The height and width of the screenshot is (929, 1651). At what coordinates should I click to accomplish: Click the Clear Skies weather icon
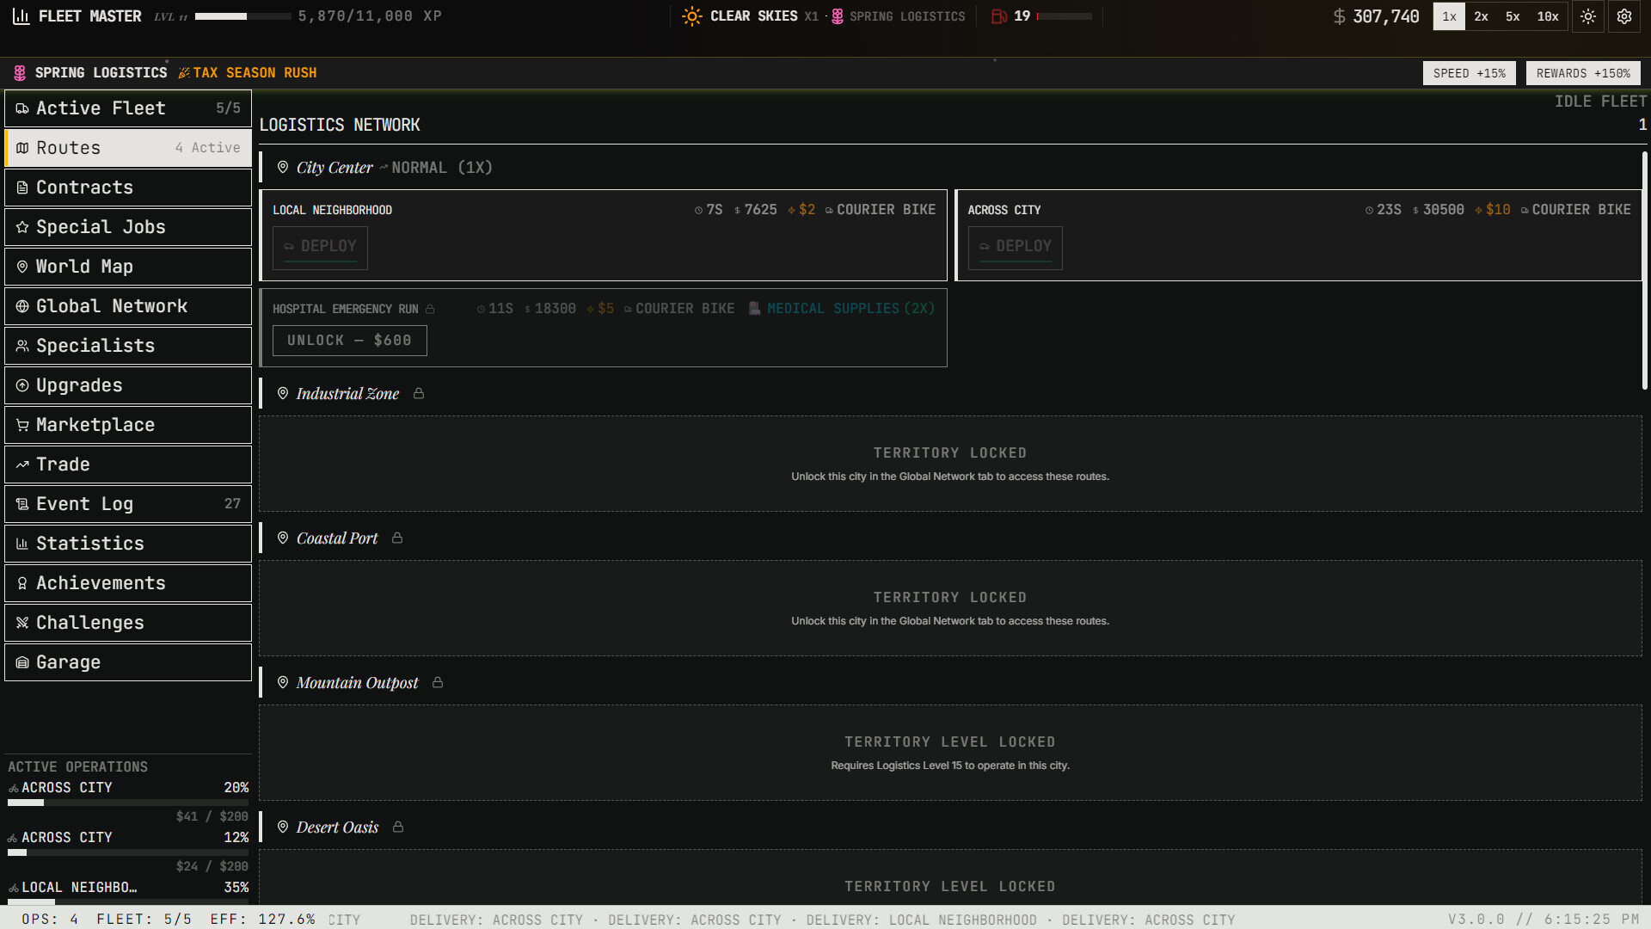coord(691,16)
